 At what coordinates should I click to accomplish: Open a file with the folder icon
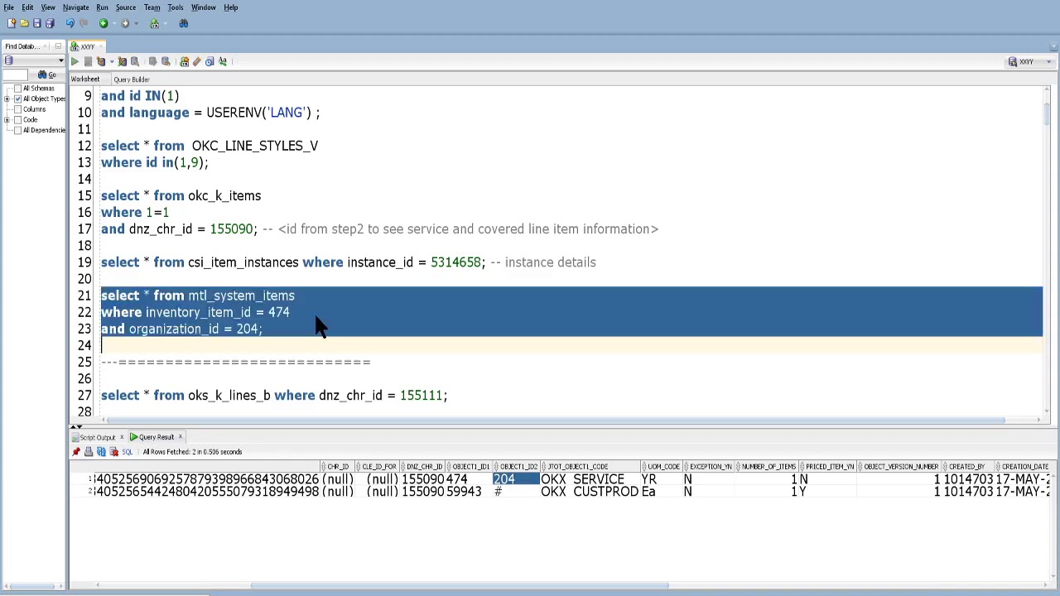pyautogui.click(x=24, y=23)
